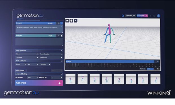Switch to the Prompts tab
Viewport: 175px width, 105px height.
(20, 19)
